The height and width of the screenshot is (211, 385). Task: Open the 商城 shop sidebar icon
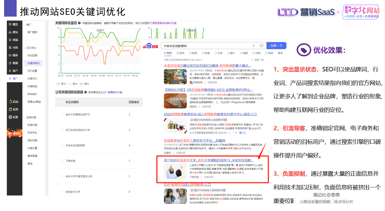pyautogui.click(x=10, y=40)
